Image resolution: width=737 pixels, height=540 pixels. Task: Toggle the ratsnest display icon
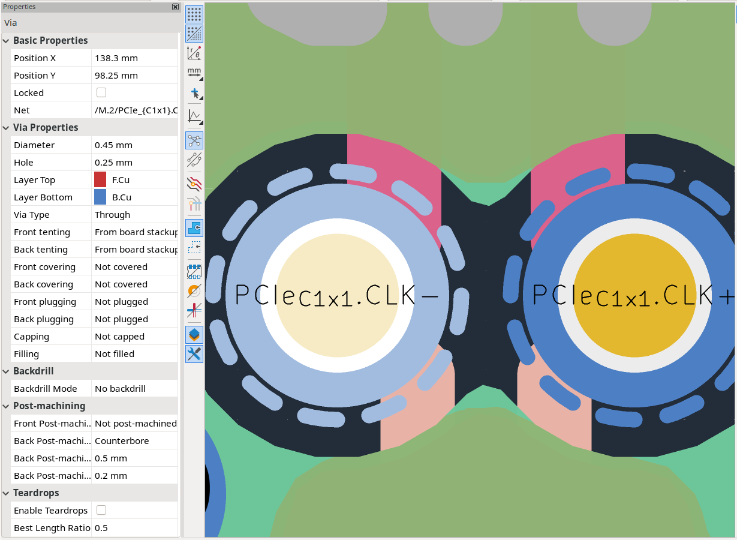click(194, 140)
